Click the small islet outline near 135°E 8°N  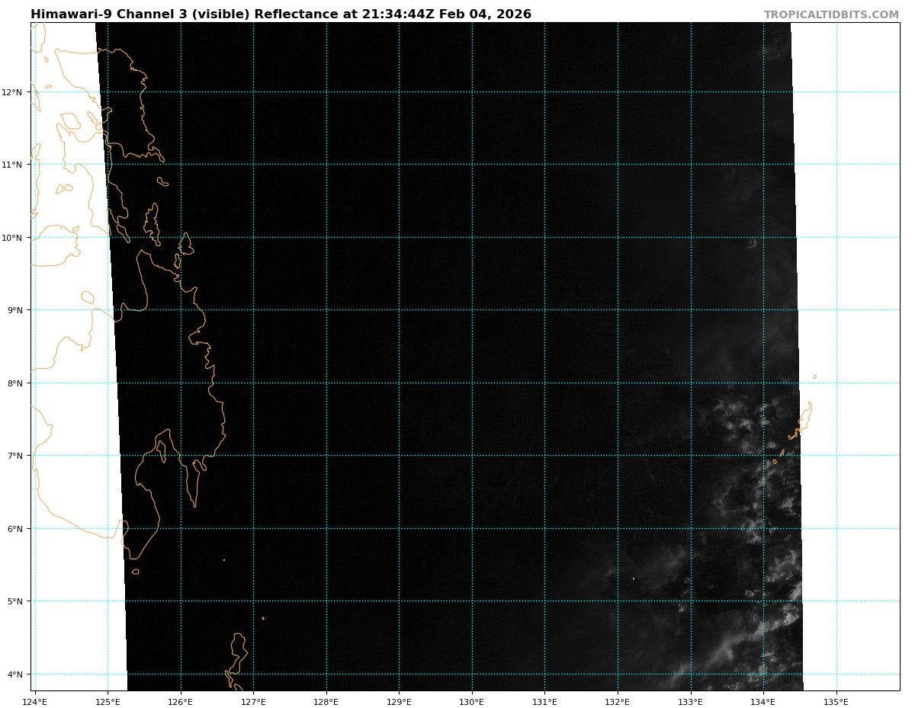tap(814, 376)
